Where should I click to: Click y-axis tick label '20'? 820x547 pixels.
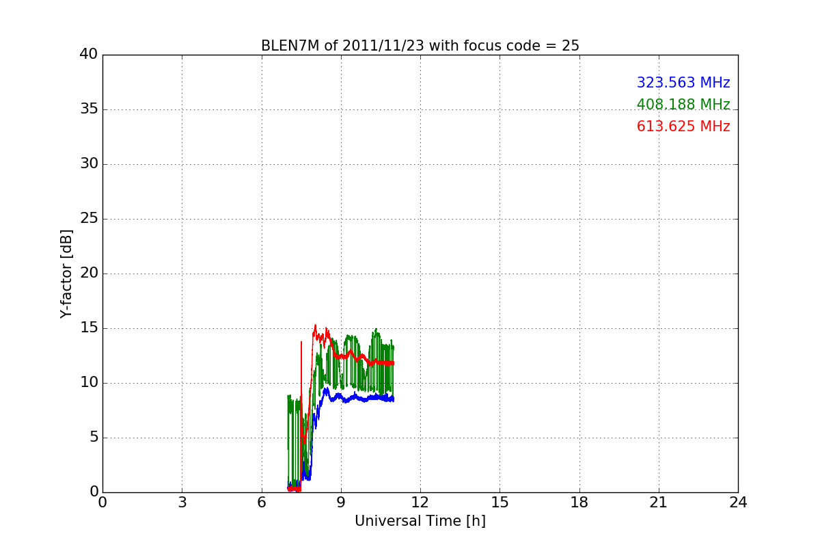pos(89,273)
